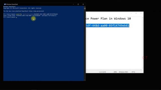Screen dimensions: 161x90
Task: Click the 'Power Plan in Windows 10' heading in Notepad
Action: coord(111,18)
